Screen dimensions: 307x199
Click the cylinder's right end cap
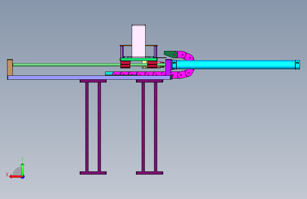coord(297,65)
